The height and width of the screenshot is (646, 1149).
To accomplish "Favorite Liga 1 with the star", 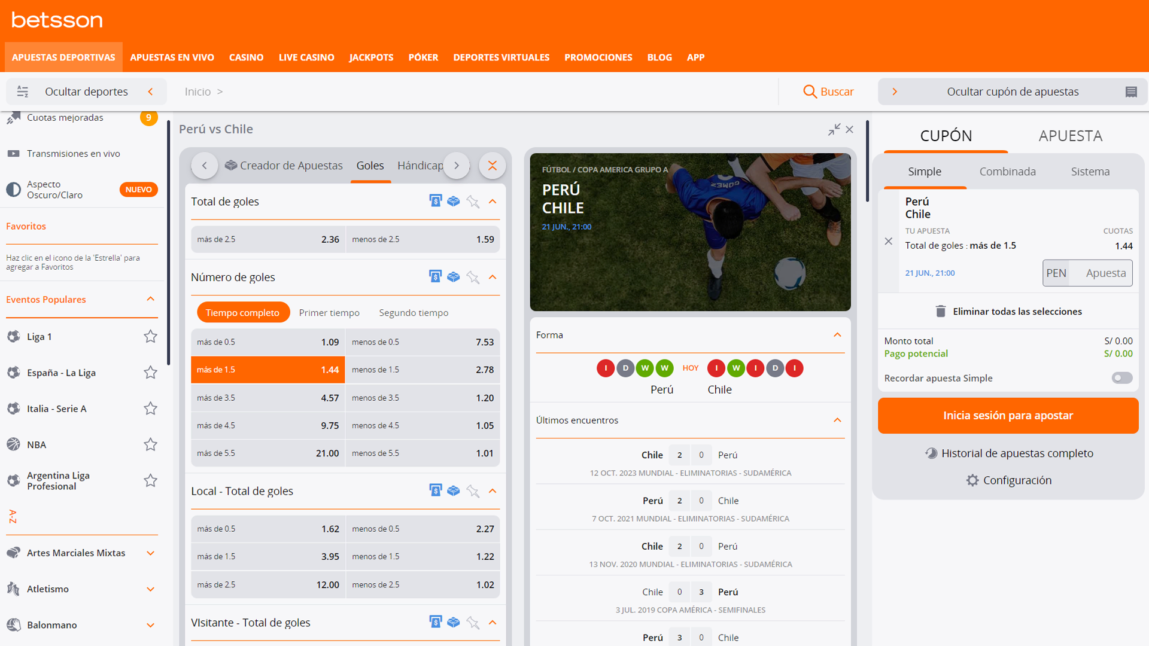I will pos(150,337).
